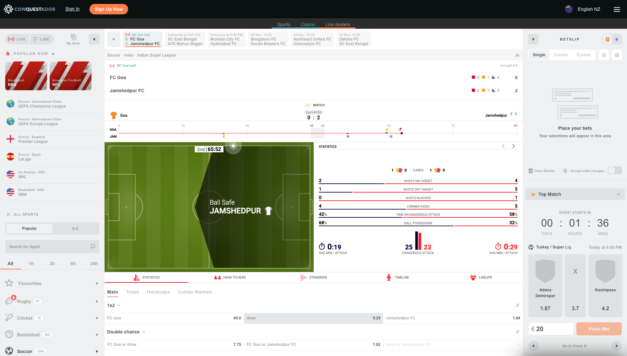Switch to LIVE mode

pyautogui.click(x=17, y=39)
